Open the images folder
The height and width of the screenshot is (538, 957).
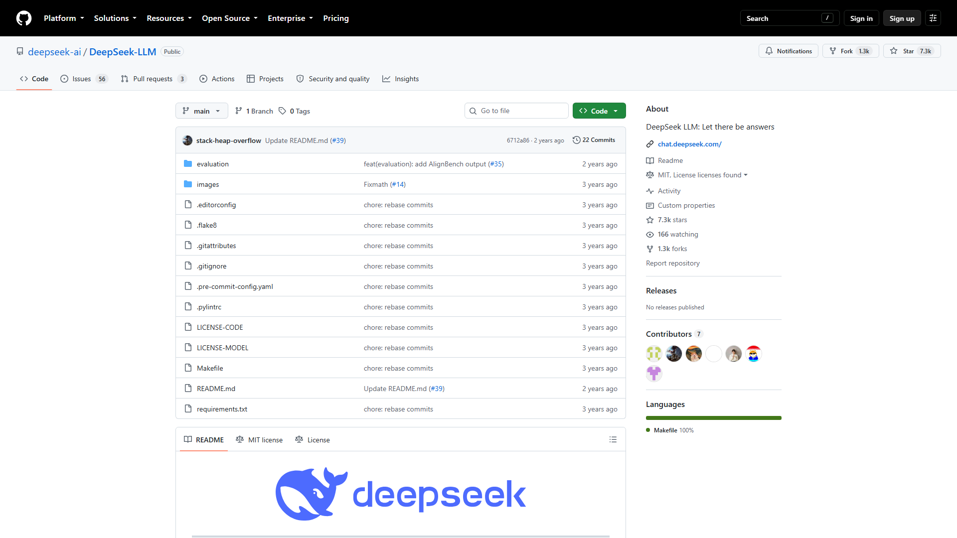(207, 184)
